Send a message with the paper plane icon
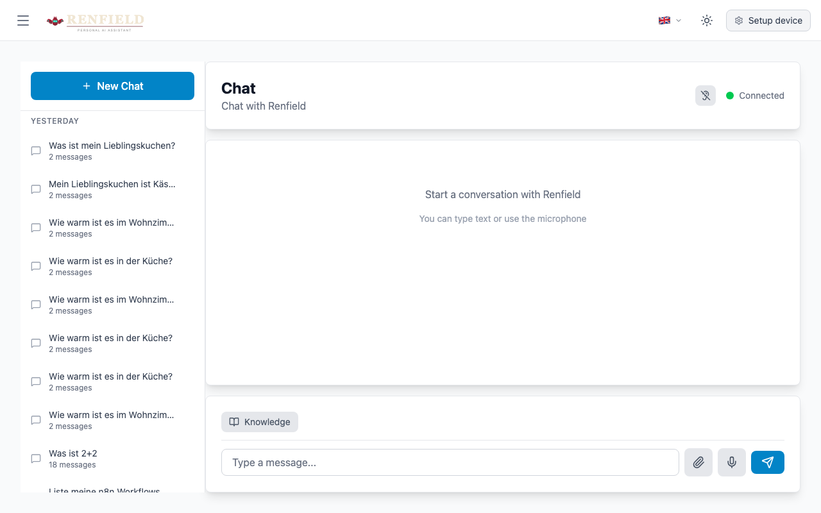Image resolution: width=821 pixels, height=513 pixels. [767, 462]
